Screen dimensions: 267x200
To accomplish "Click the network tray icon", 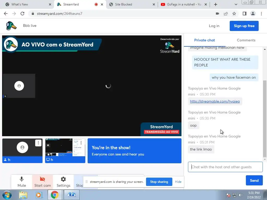I will tap(234, 195).
